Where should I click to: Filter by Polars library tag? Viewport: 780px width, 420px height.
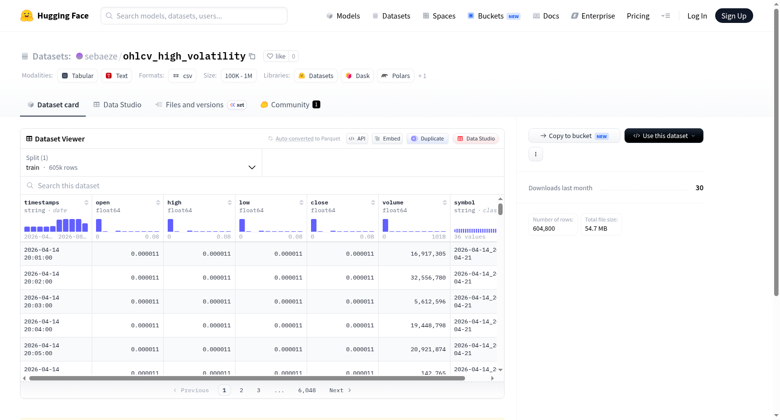point(395,76)
